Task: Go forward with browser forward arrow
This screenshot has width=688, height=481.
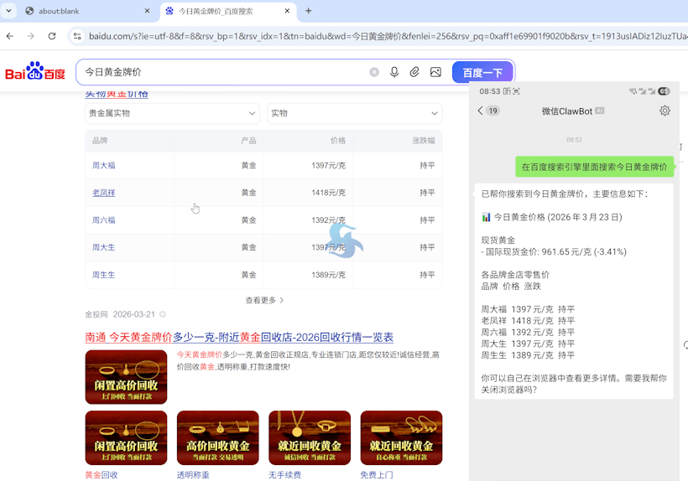Action: pos(31,36)
